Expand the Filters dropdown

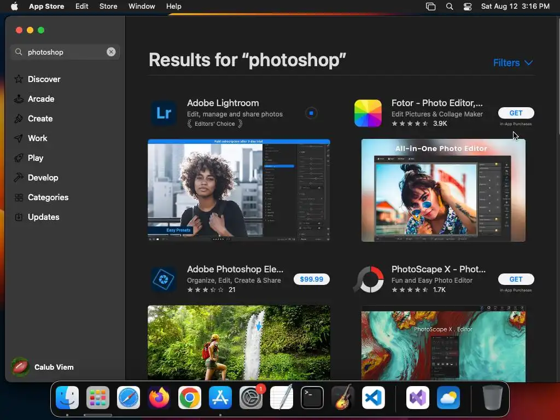tap(513, 62)
